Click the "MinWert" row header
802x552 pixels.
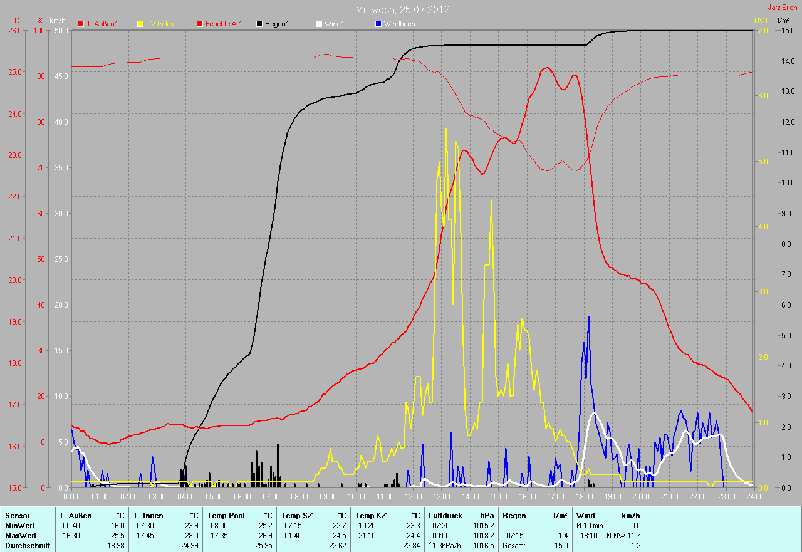coord(19,526)
